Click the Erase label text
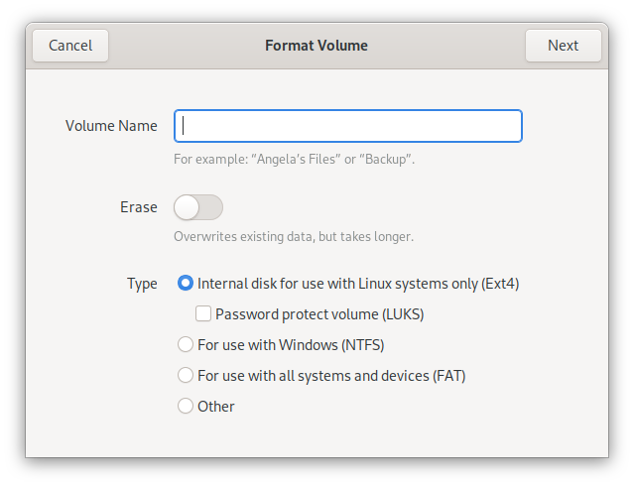 point(139,207)
